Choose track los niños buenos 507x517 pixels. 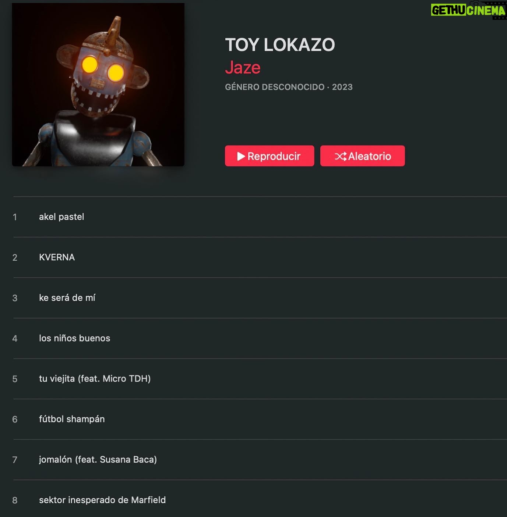pos(260,338)
